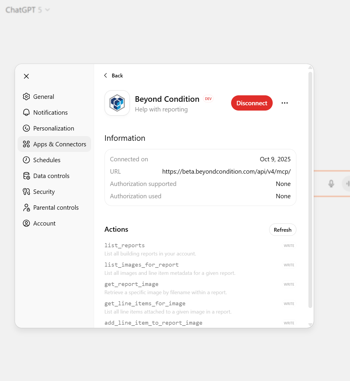The image size is (350, 381).
Task: Go Back to the connectors list
Action: tap(113, 75)
